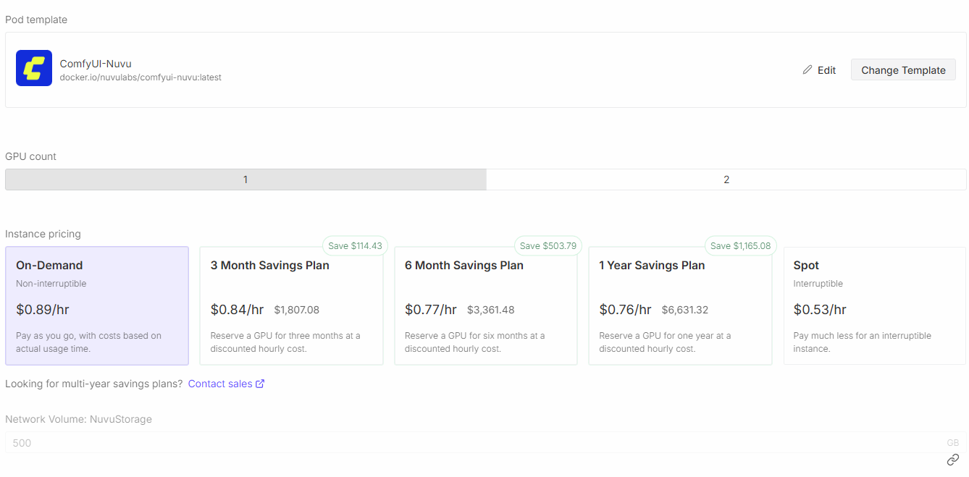Click the Network Volume 500 GB field
Viewport: 969px width, 477px height.
478,442
